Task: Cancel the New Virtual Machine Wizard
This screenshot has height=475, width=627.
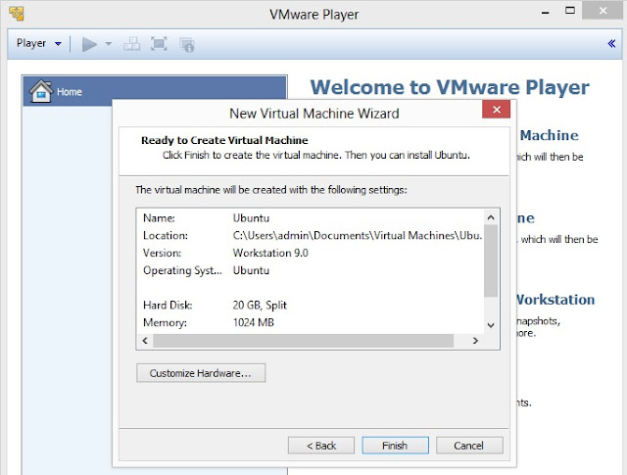Action: (x=469, y=446)
